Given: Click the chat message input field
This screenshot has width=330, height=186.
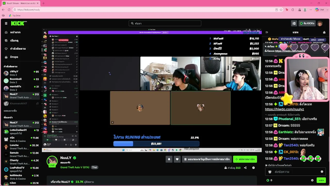Looking at the screenshot, I should pyautogui.click(x=295, y=172).
